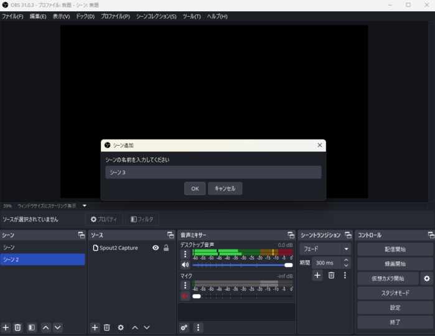Float the Audio Mixer dock icon

pyautogui.click(x=291, y=235)
